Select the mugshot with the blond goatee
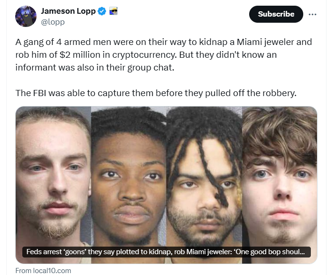336x275 pixels. click(53, 185)
